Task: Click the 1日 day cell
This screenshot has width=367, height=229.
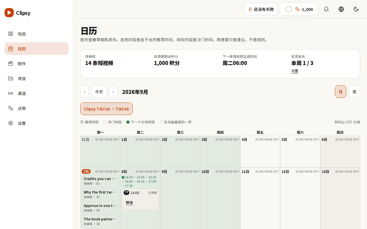Action: coord(140,152)
